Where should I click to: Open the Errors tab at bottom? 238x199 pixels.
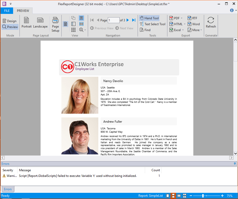[8, 189]
